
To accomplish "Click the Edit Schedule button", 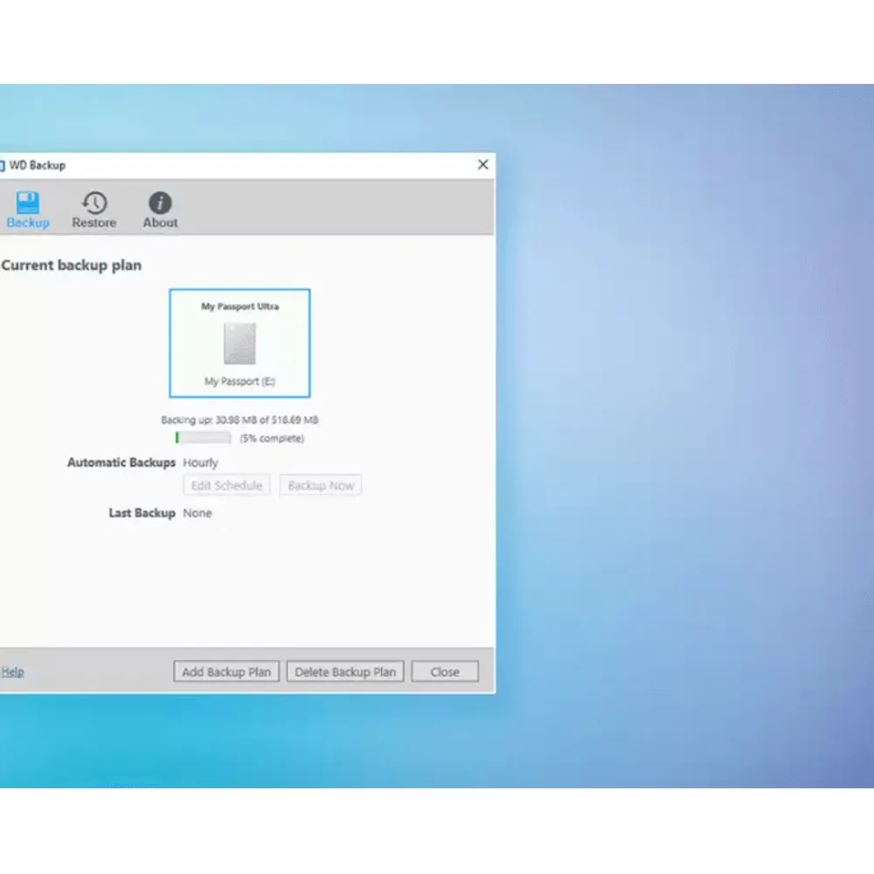I will tap(226, 485).
